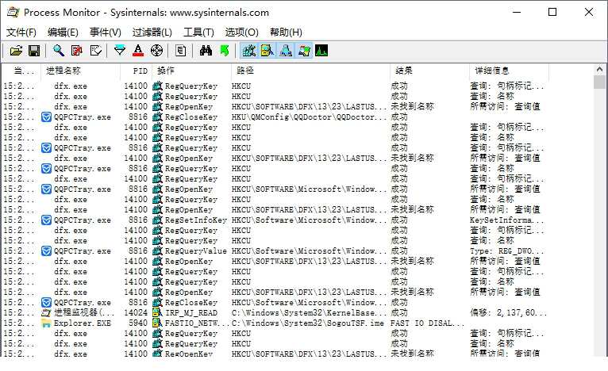Open the 过滤器(L) menu
This screenshot has height=371, width=608.
(x=152, y=33)
